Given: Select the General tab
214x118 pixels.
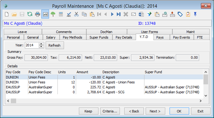Looking at the screenshot, I should 33,37.
